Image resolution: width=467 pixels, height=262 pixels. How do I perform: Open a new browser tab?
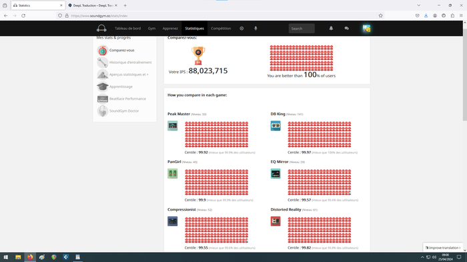[x=125, y=5]
